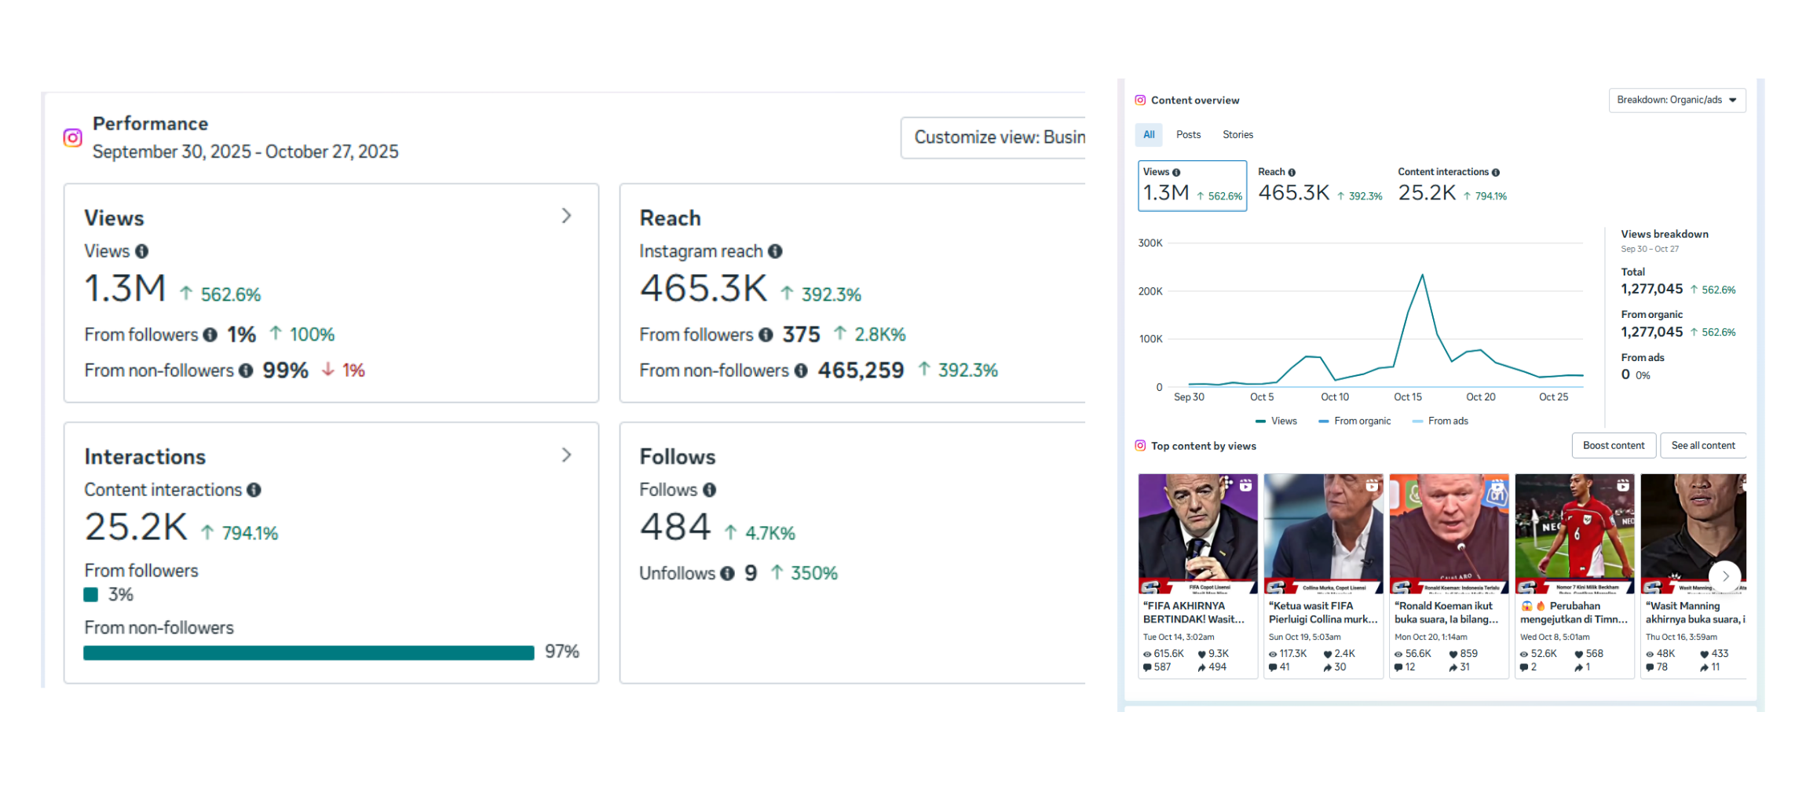Click Instagram logo next to Performance heading

73,138
